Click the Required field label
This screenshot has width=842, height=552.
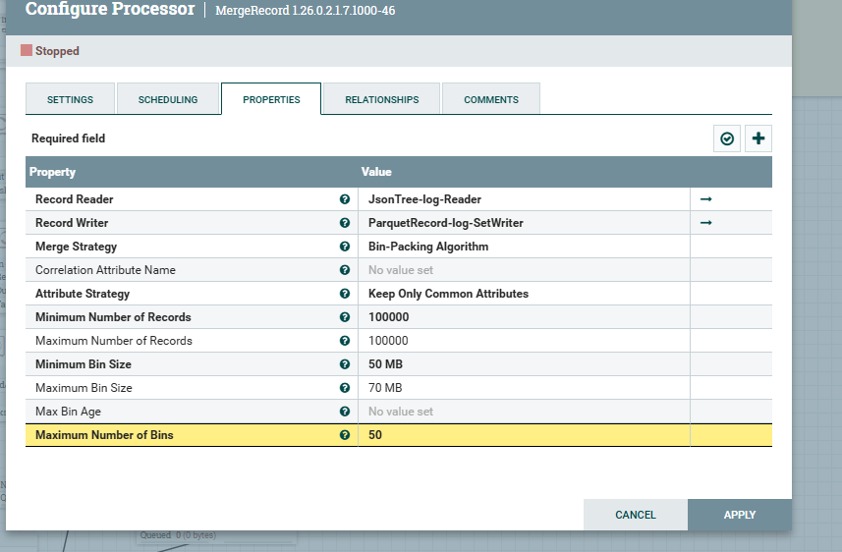point(68,138)
